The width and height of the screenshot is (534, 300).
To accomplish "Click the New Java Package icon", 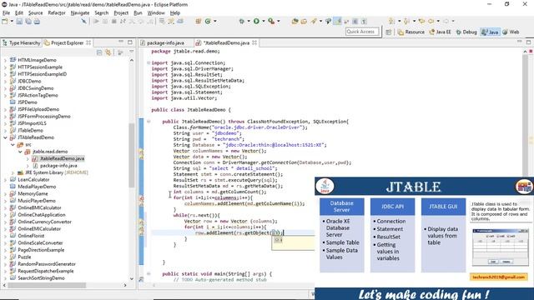I will pos(199,22).
